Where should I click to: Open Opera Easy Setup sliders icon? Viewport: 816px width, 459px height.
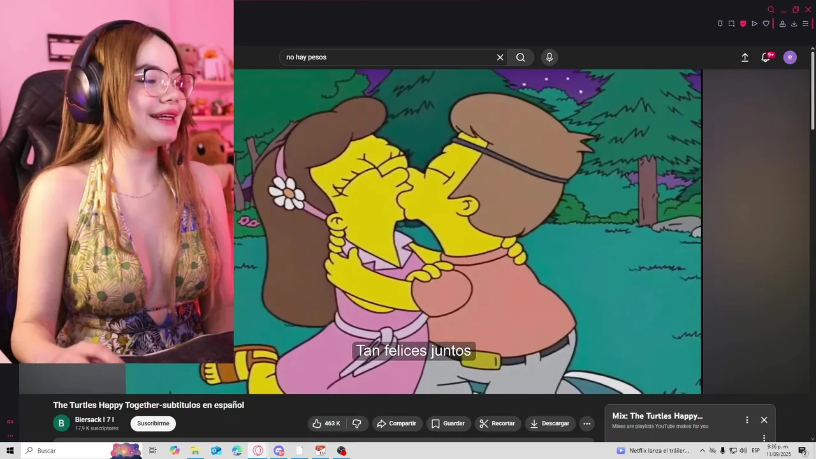[805, 24]
